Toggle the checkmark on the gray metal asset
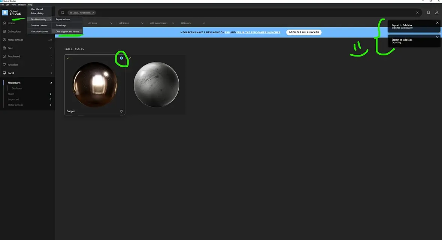Screen dimensions: 442x240 (x=130, y=58)
